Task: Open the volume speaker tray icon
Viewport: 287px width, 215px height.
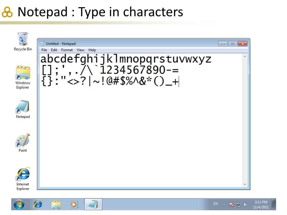Action: (x=246, y=205)
